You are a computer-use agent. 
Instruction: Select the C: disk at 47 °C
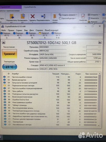click(6, 35)
